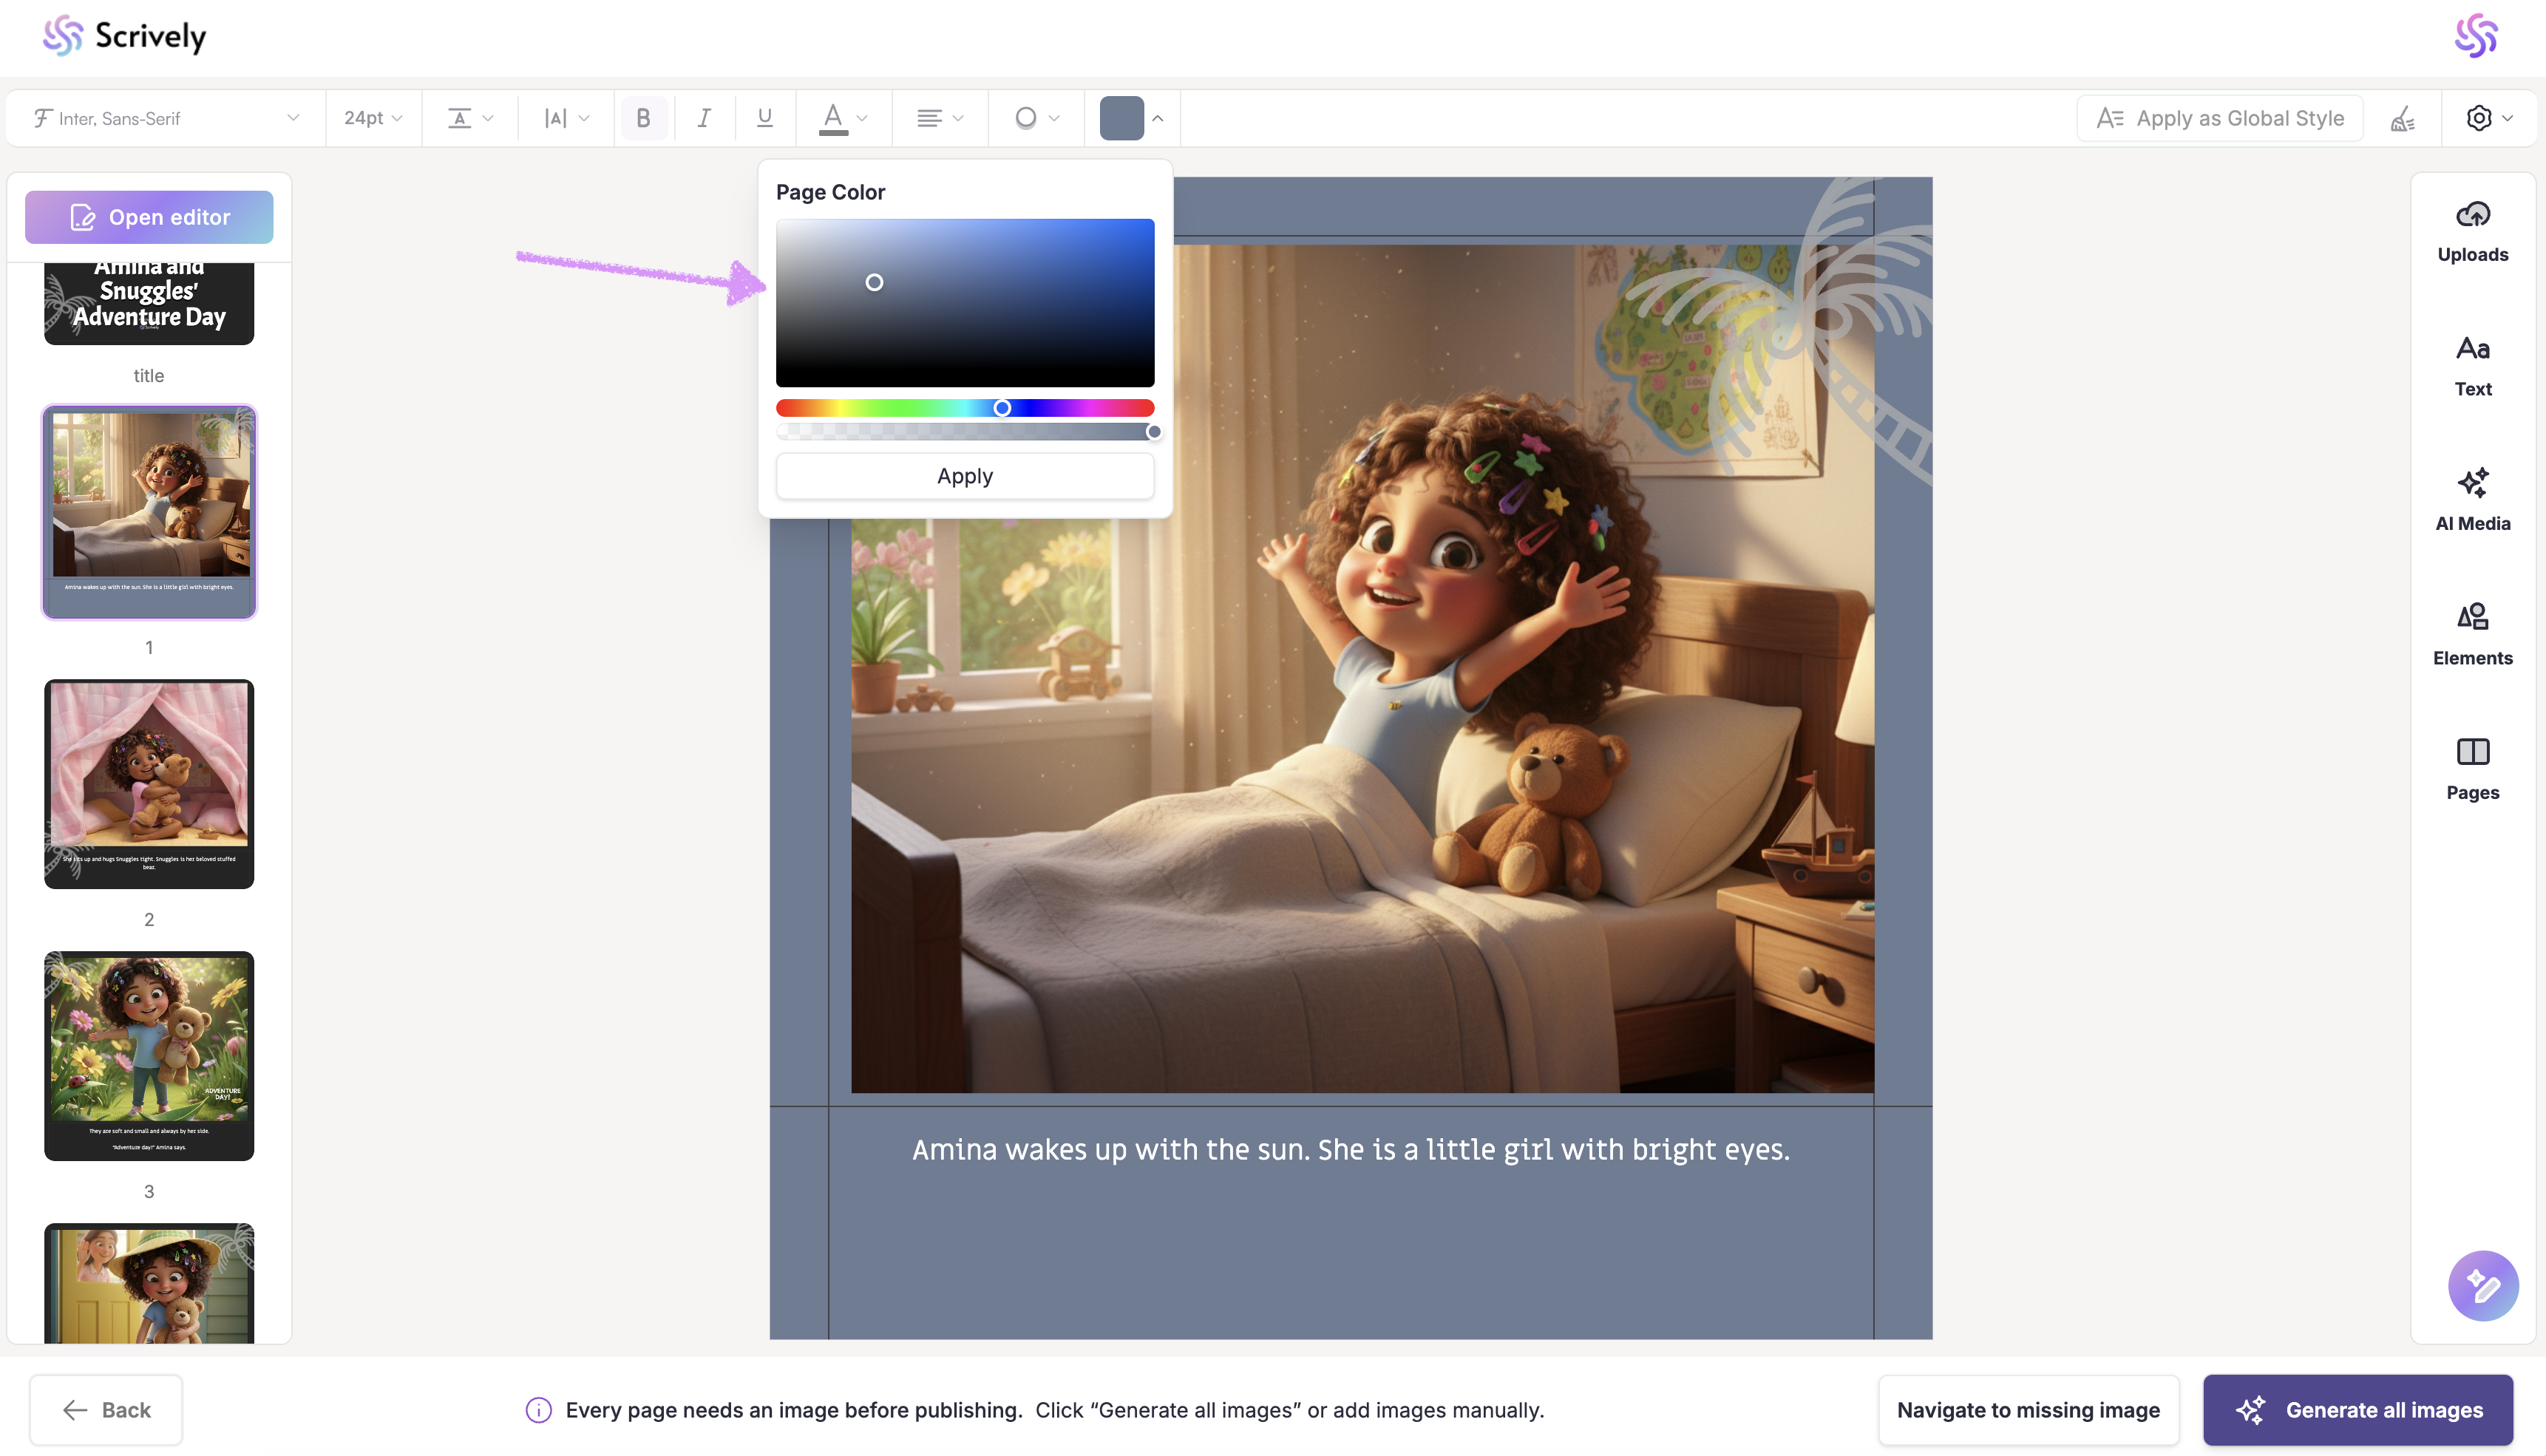Click Navigate to missing image
The width and height of the screenshot is (2546, 1456).
[x=2027, y=1409]
